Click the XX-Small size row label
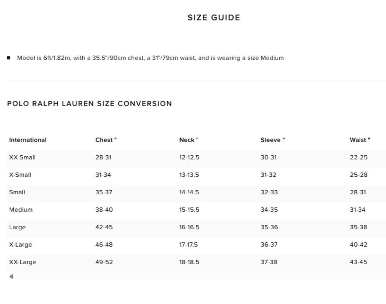The image size is (386, 304). click(x=22, y=157)
